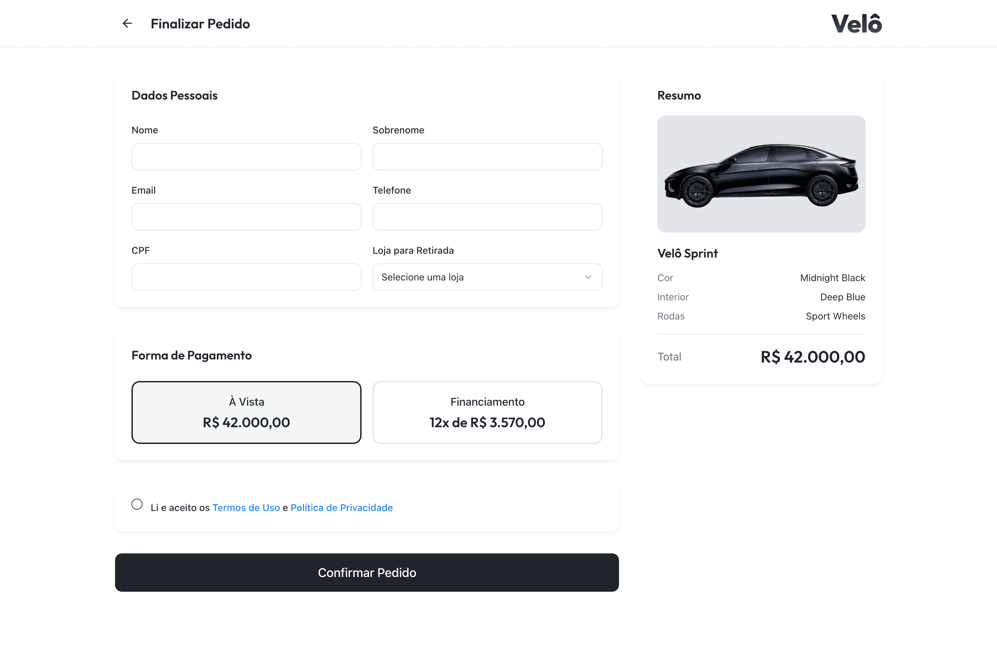The width and height of the screenshot is (997, 656).
Task: Click the Midnight Black color value
Action: coord(832,278)
